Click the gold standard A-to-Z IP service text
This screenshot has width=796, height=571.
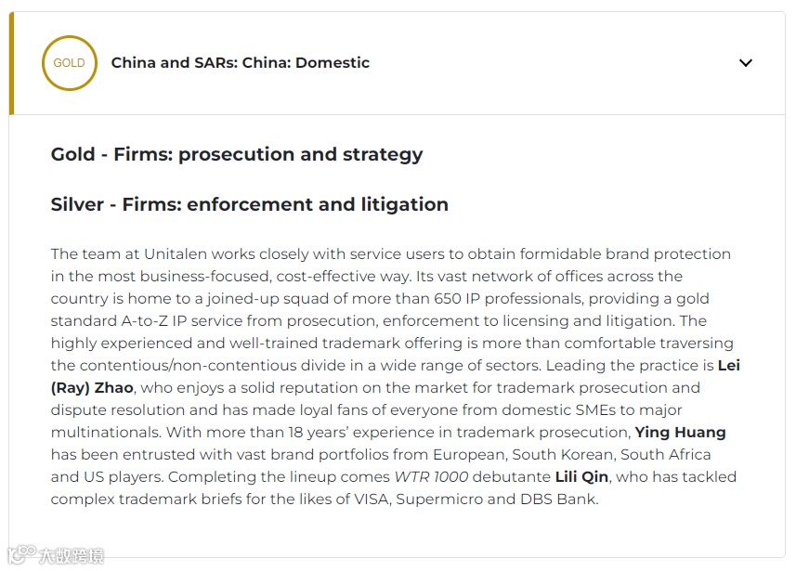(191, 320)
